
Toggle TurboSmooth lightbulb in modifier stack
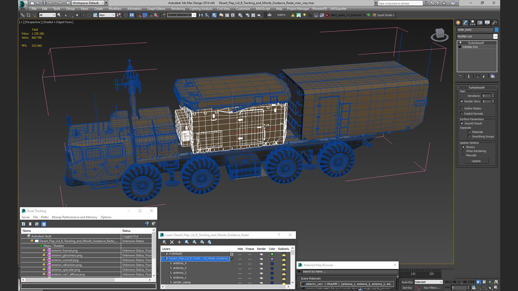pyautogui.click(x=461, y=43)
